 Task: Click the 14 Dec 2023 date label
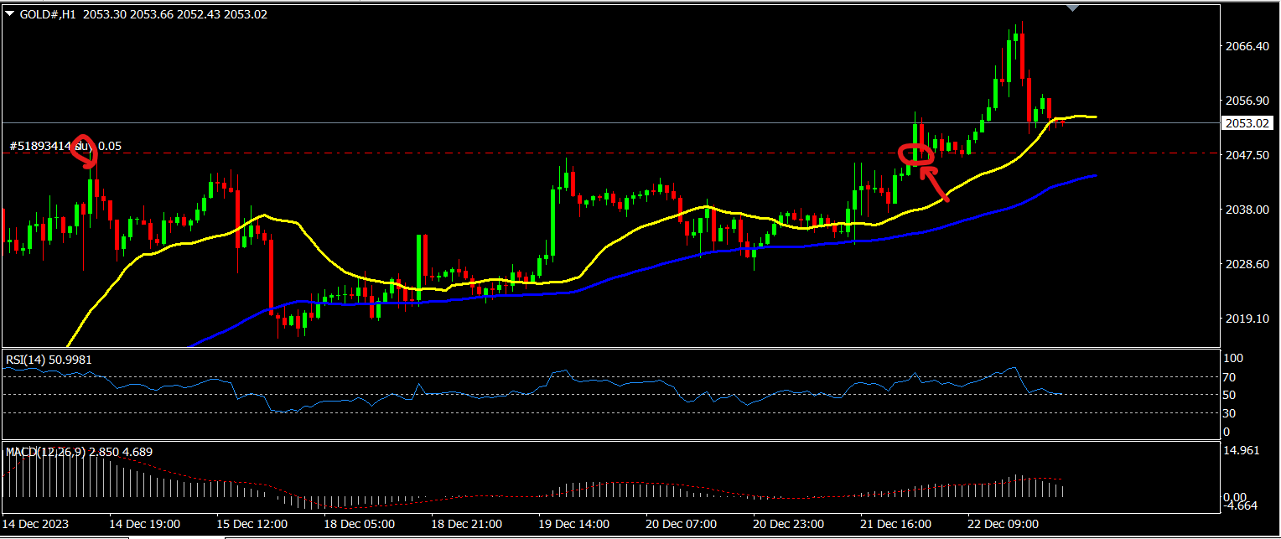pyautogui.click(x=35, y=524)
